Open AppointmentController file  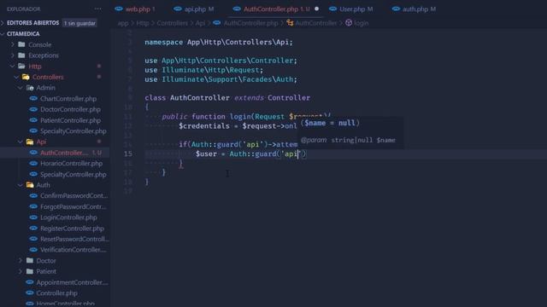click(x=72, y=282)
